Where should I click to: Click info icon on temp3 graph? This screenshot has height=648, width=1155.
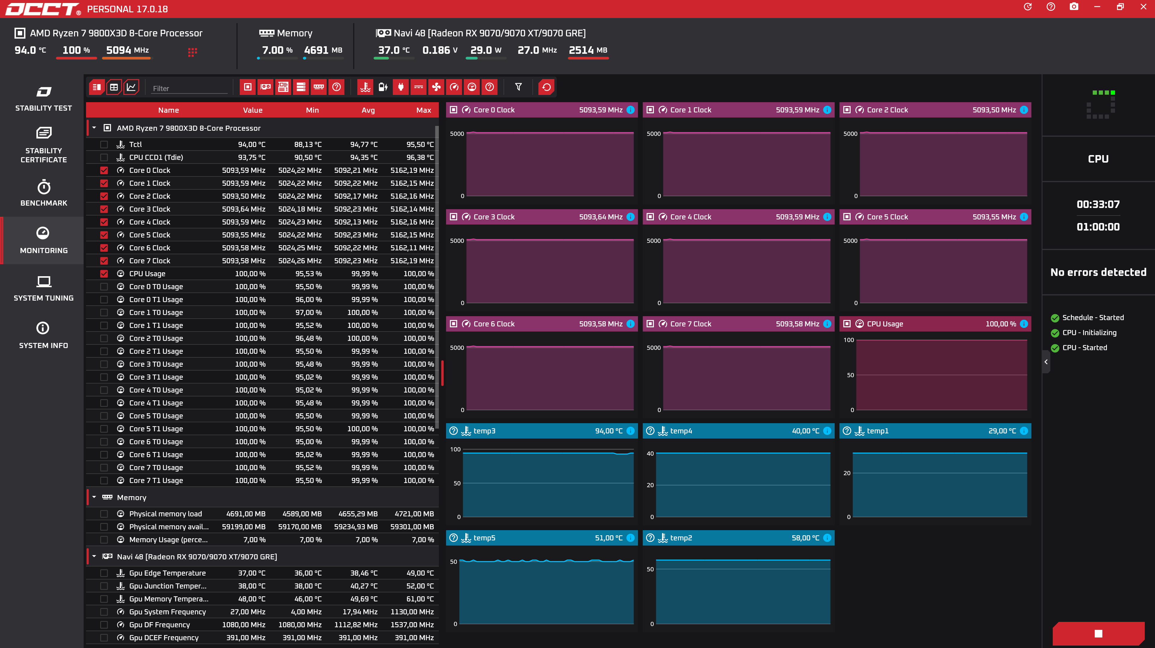pyautogui.click(x=630, y=431)
